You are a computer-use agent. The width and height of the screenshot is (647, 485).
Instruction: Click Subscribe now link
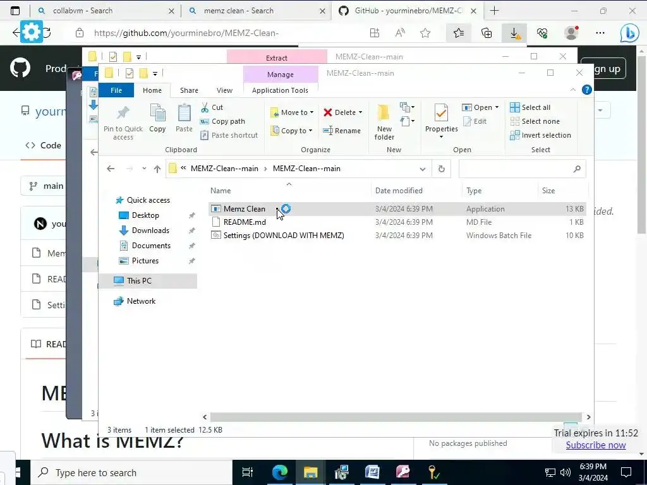(x=596, y=445)
